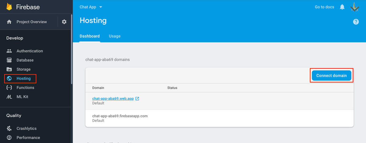Image resolution: width=366 pixels, height=143 pixels.
Task: Click the ML Kit icon
Action: 9,97
